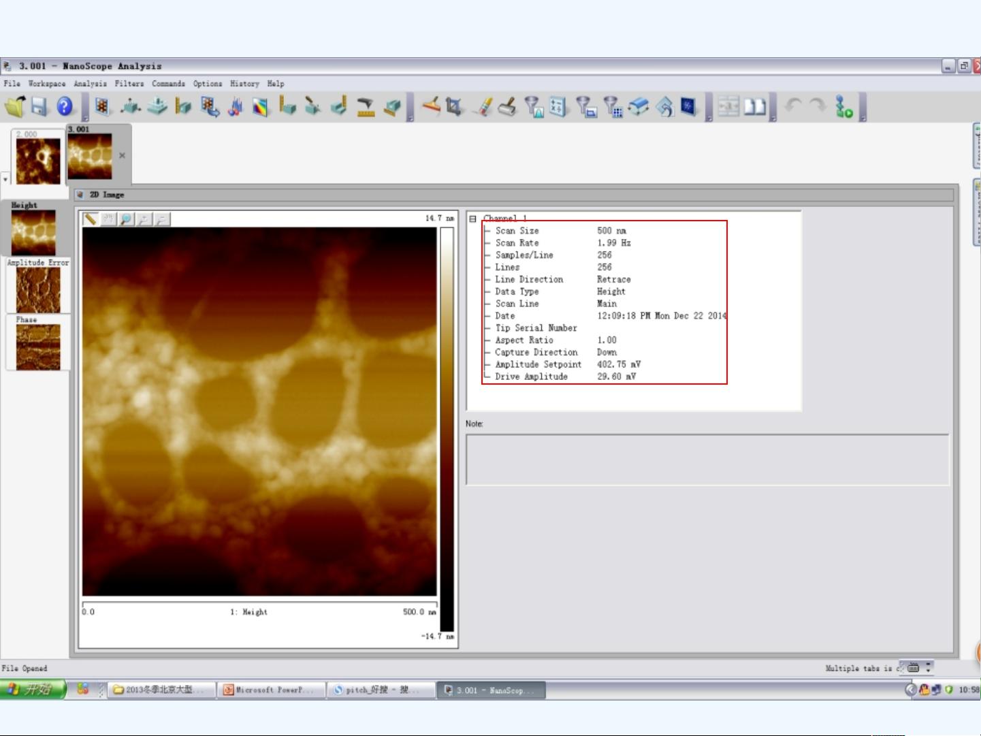The height and width of the screenshot is (736, 981).
Task: Click the Drive Amplitude value 29.60 mV
Action: point(616,377)
